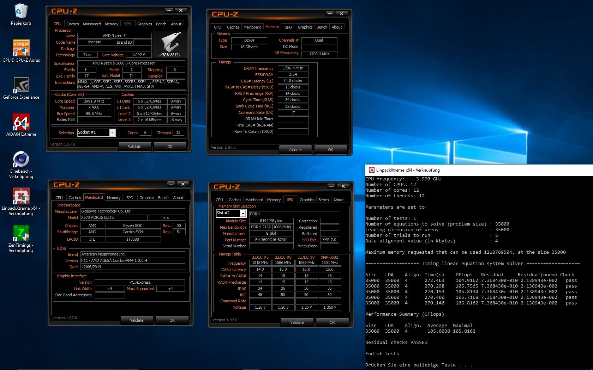Click the AMD Ryzen 5 3600 specification field
Viewport: 593px width, 370px height.
click(x=131, y=63)
